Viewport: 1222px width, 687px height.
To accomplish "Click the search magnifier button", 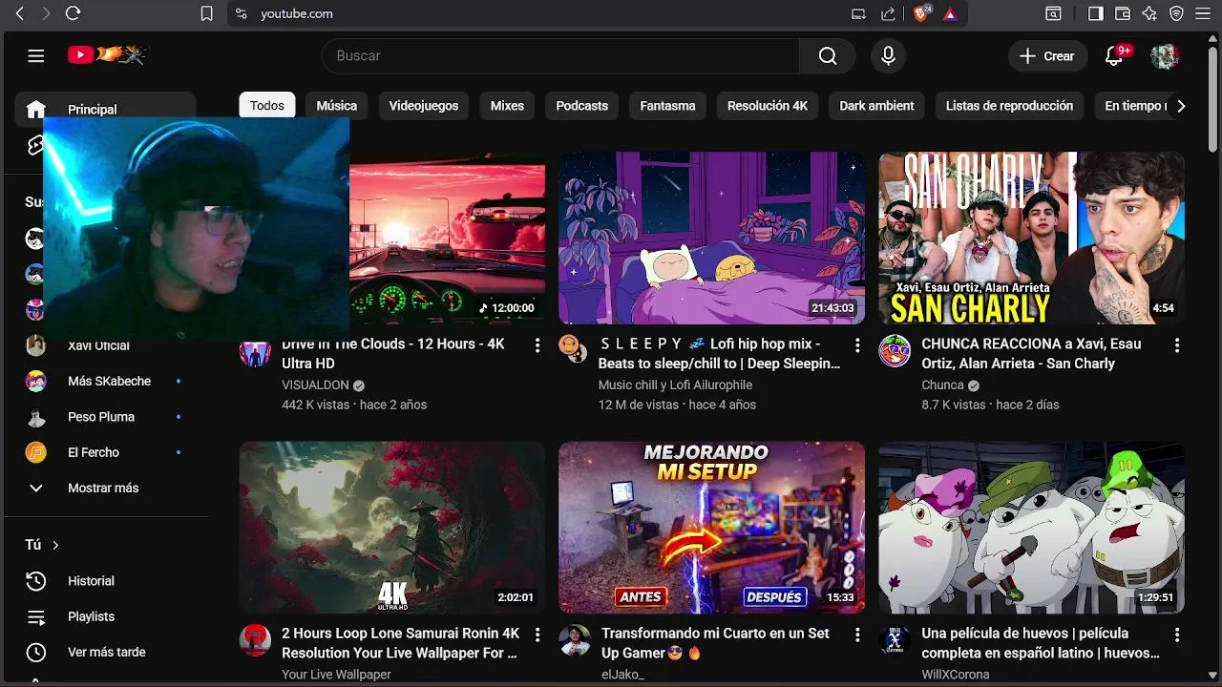I will point(828,56).
